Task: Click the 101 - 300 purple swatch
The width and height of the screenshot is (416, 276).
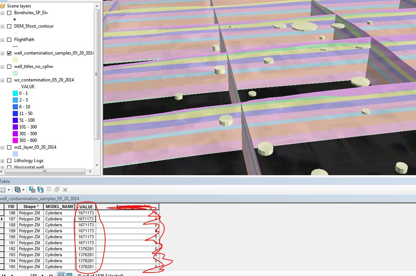Action: (x=15, y=127)
